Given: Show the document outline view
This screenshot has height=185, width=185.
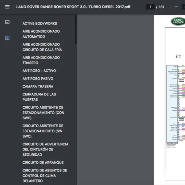Looking at the screenshot, I should click(x=7, y=38).
